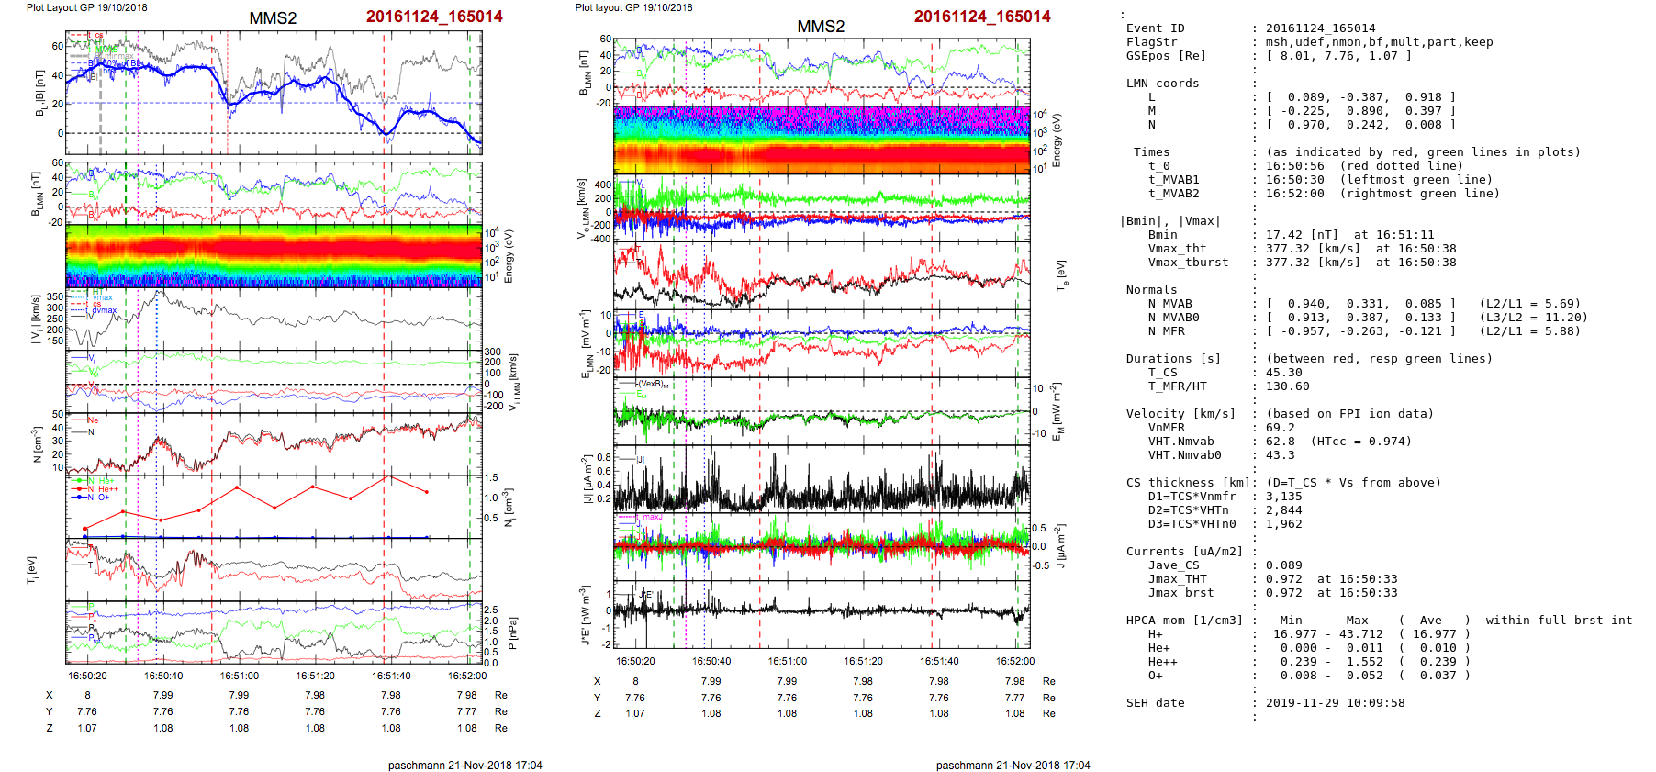Click the paschmann footer under left plot

pos(464,765)
